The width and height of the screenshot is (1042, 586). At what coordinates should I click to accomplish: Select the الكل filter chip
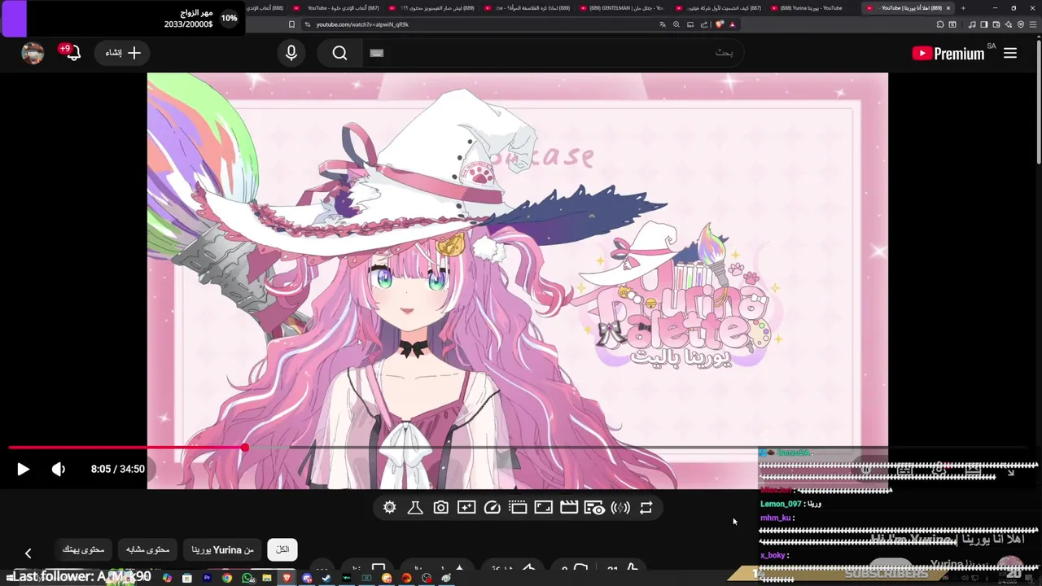[282, 549]
